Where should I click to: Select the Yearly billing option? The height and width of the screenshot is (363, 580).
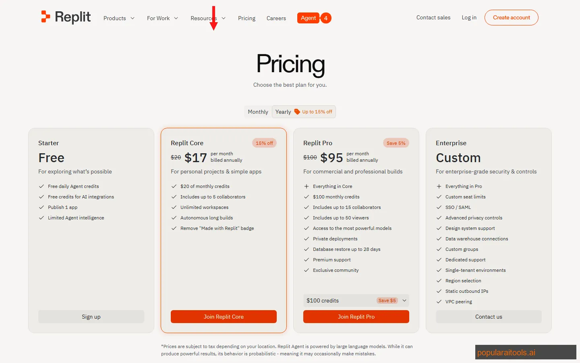pyautogui.click(x=283, y=112)
